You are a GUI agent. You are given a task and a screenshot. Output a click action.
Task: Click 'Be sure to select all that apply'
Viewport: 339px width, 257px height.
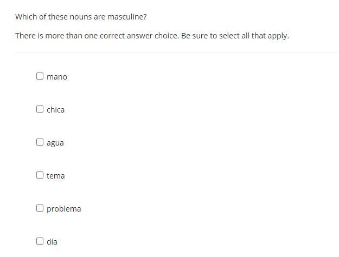(235, 36)
